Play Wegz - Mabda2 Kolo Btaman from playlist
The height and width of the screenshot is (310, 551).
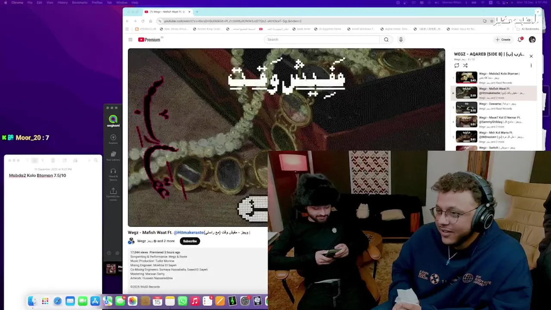[494, 78]
